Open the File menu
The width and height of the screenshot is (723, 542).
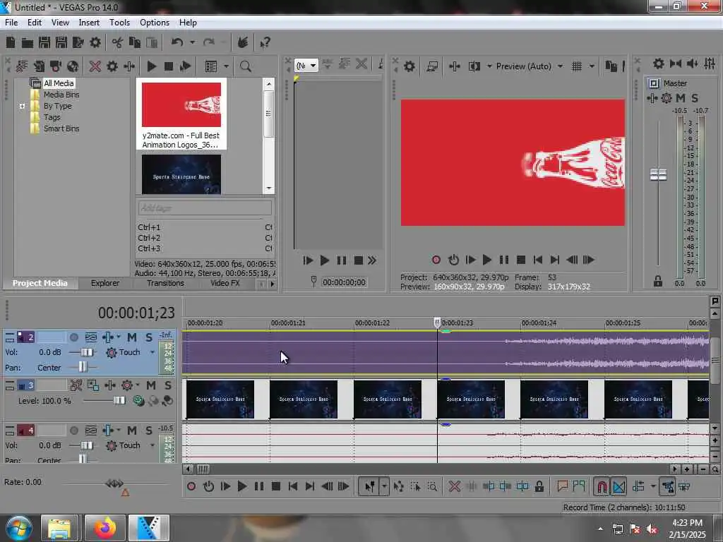(11, 23)
